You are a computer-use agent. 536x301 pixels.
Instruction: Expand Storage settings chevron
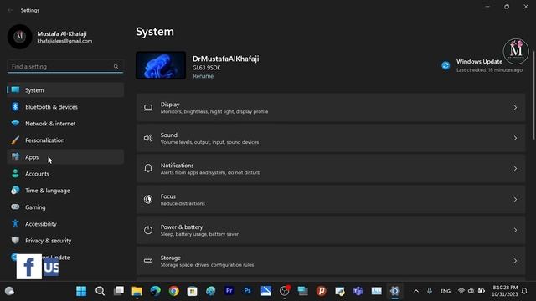pos(515,261)
